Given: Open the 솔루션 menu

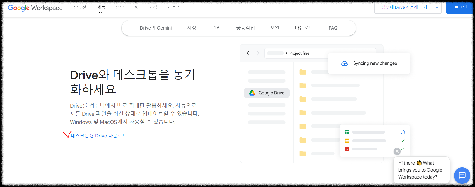Looking at the screenshot, I should [80, 7].
